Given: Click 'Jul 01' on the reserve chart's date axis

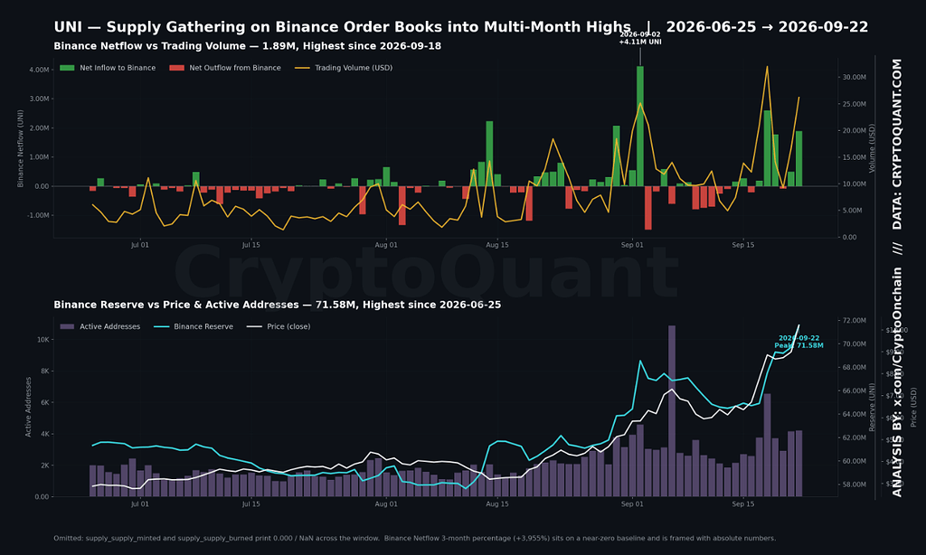Looking at the screenshot, I should click(140, 504).
